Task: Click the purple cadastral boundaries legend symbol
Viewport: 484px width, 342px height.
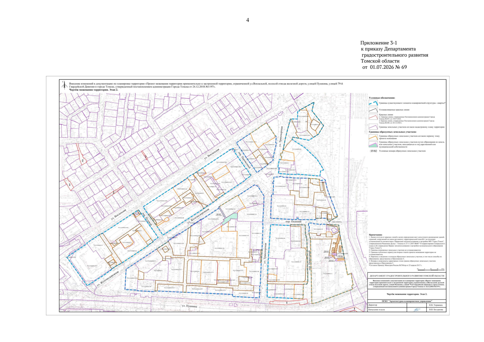Action: (x=373, y=127)
